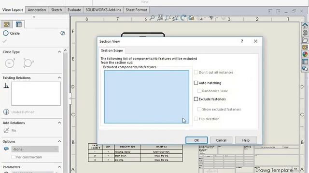Screen dimensions: 309x173
Task: Collapse the Circle Type section
Action: pos(59,52)
